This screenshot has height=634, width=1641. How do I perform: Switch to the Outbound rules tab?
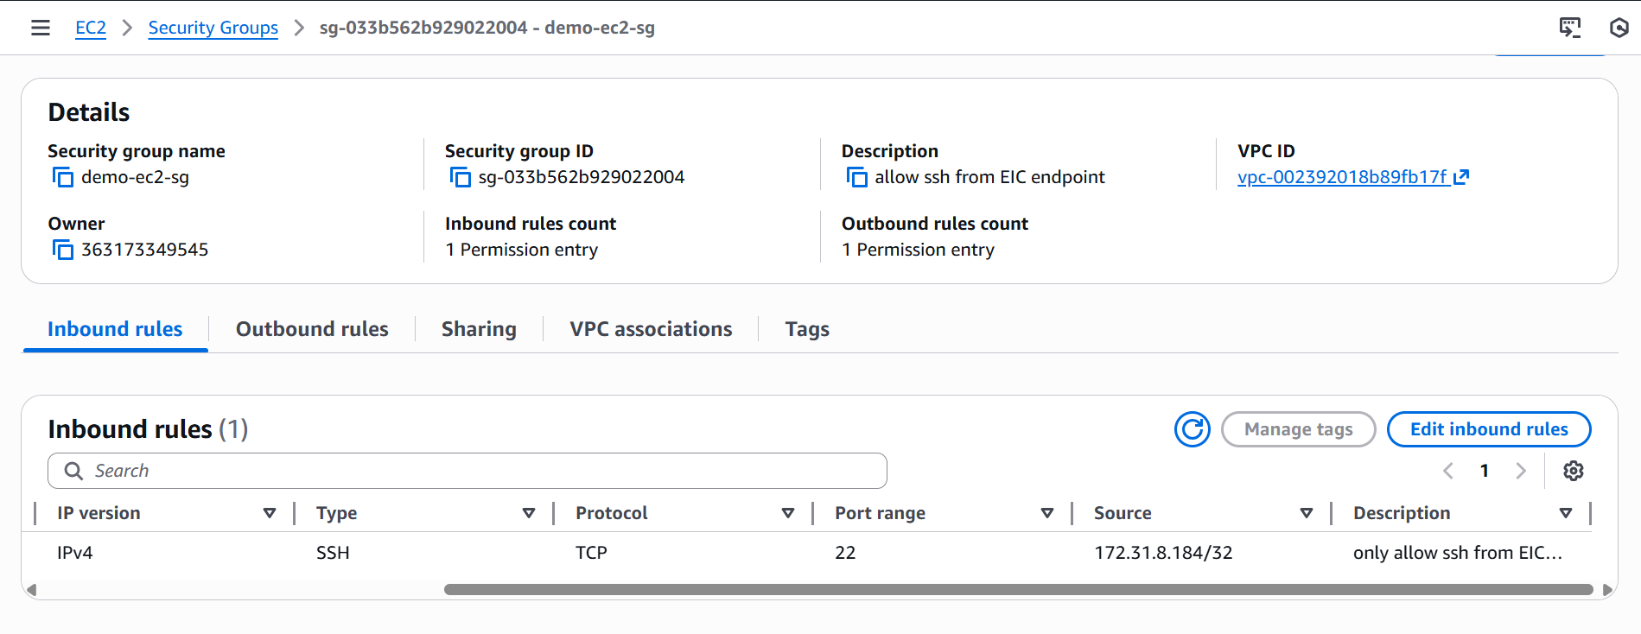click(x=312, y=329)
